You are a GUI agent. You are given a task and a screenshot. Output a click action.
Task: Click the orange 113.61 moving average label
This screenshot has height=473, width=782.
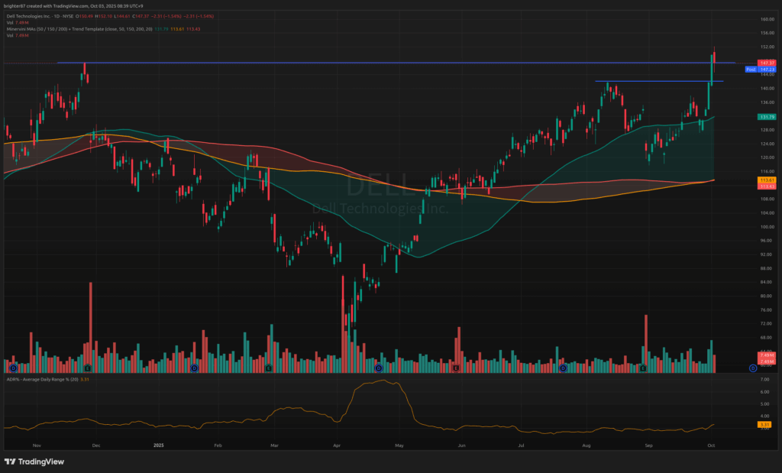(767, 180)
